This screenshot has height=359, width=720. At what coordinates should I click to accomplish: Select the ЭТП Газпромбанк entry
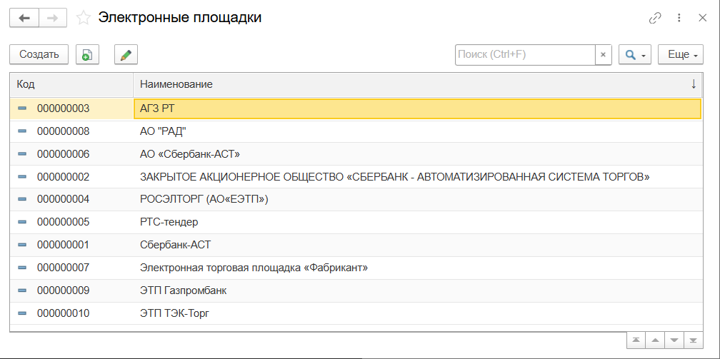pyautogui.click(x=418, y=290)
